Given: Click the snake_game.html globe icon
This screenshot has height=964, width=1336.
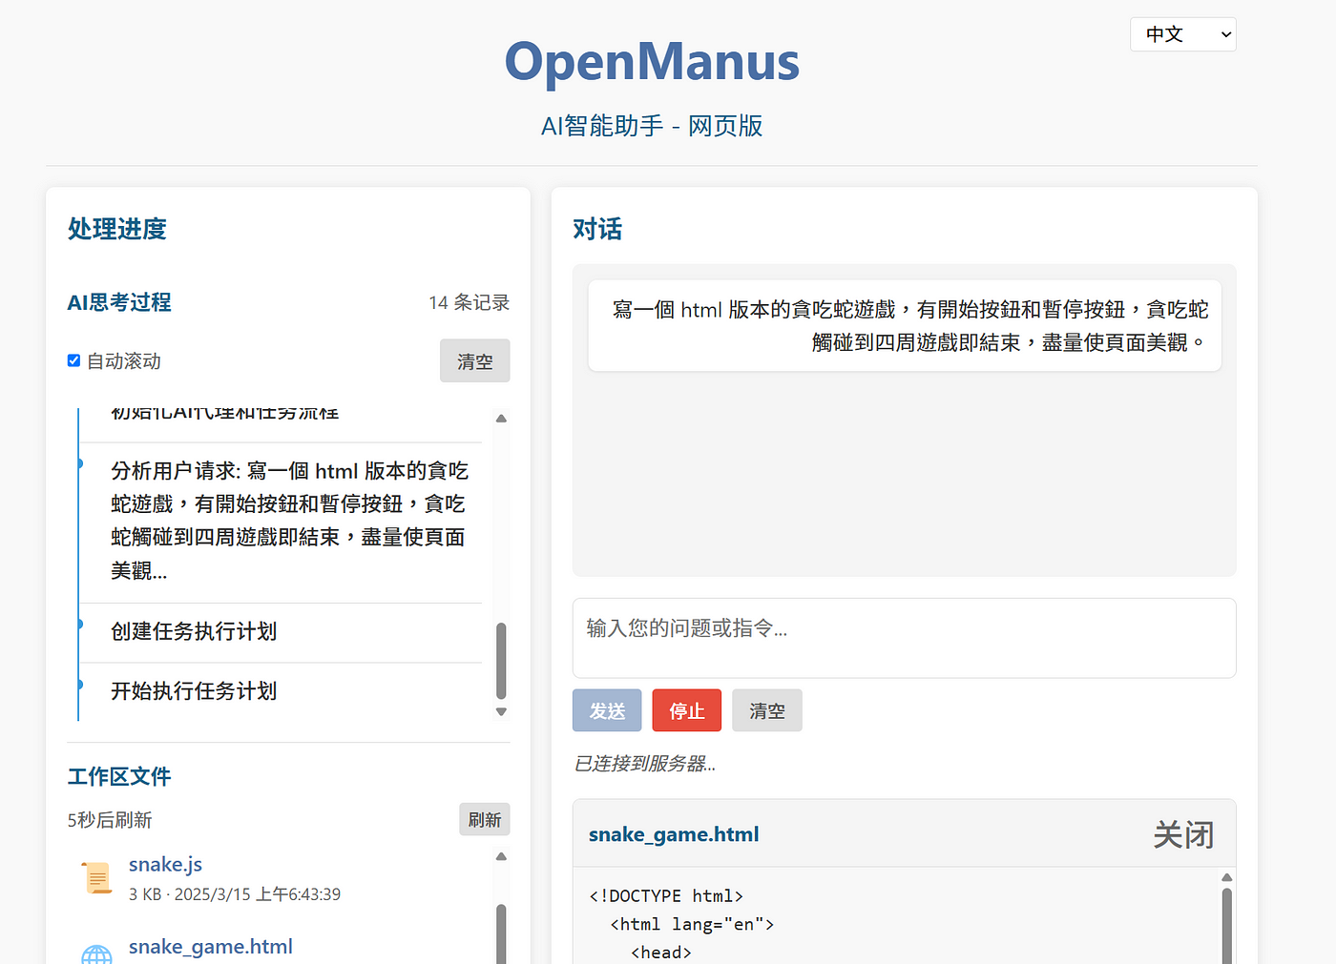Looking at the screenshot, I should (96, 954).
